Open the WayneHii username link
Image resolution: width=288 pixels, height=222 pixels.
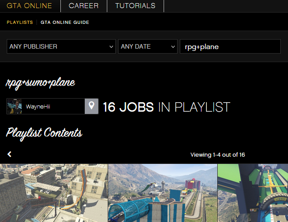tap(38, 107)
